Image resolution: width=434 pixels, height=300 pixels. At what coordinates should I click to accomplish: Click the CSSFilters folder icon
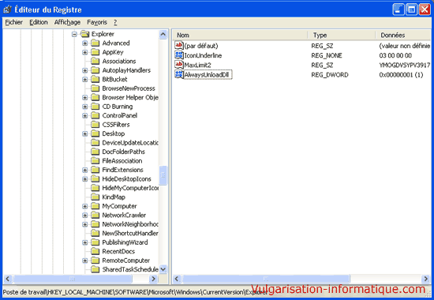(x=95, y=125)
